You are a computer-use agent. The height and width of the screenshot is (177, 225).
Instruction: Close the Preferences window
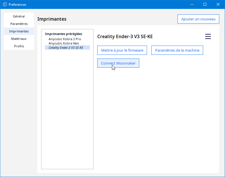[x=218, y=4]
